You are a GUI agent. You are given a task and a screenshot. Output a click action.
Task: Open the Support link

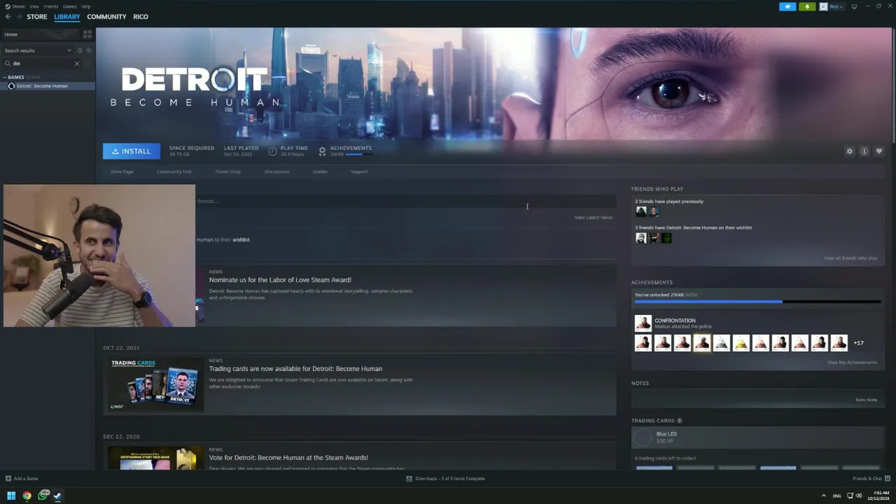click(359, 171)
